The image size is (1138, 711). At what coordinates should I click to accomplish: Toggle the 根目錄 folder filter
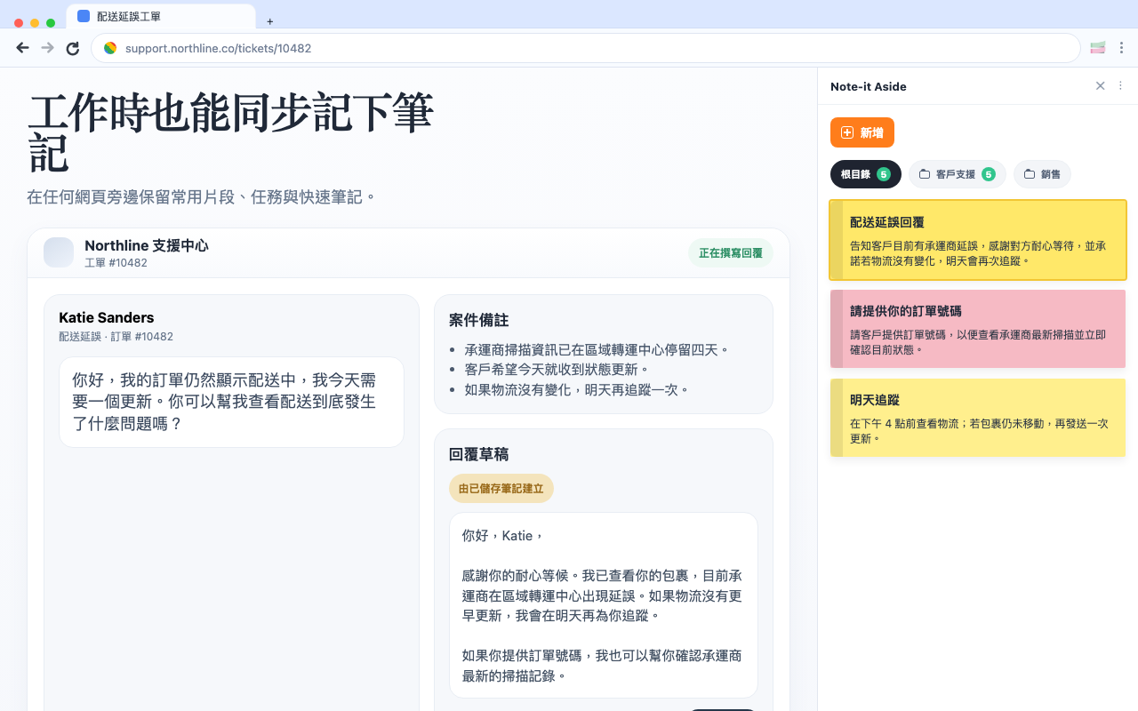click(x=865, y=174)
